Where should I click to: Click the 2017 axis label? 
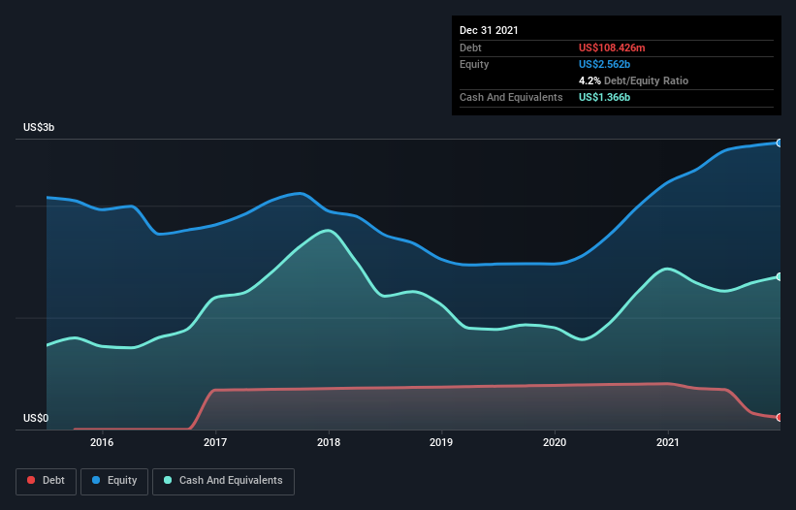[x=215, y=442]
